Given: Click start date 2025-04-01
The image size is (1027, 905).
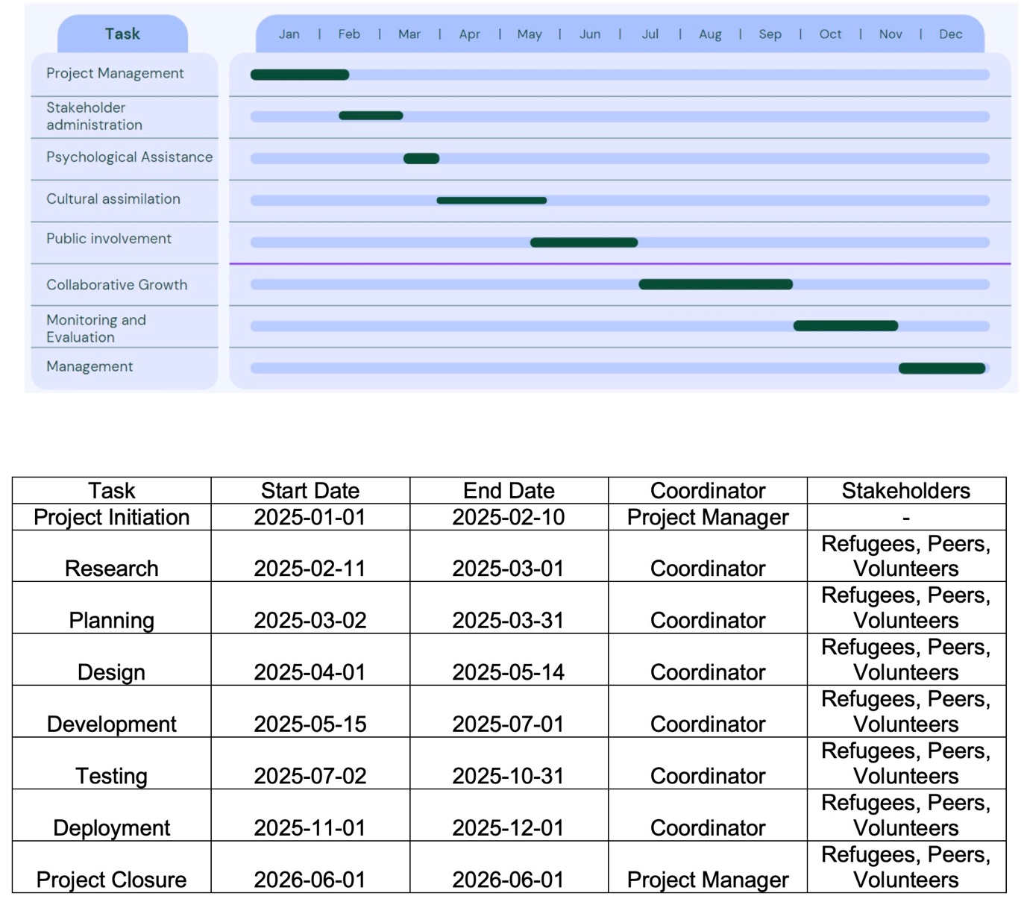Looking at the screenshot, I should pos(310,672).
